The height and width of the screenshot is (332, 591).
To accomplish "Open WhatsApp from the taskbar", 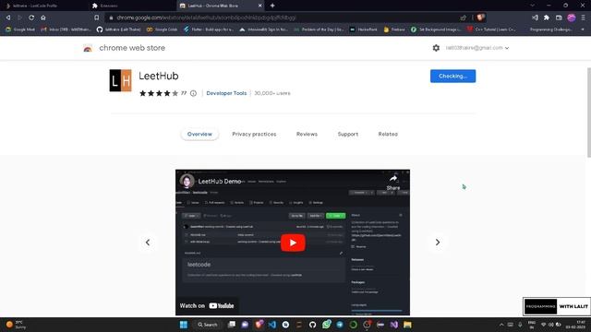I will 326,325.
